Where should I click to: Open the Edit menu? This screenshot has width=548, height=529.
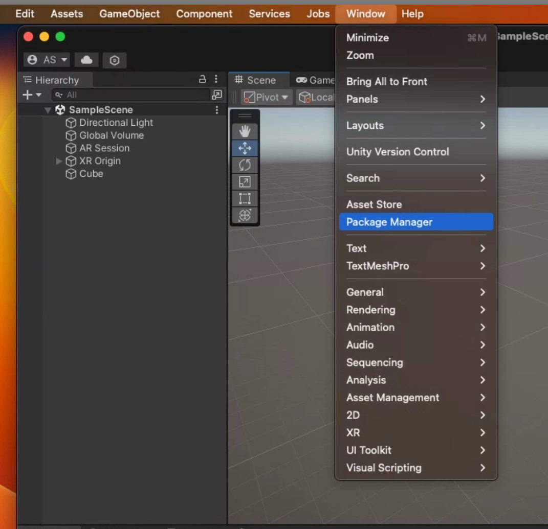[25, 14]
